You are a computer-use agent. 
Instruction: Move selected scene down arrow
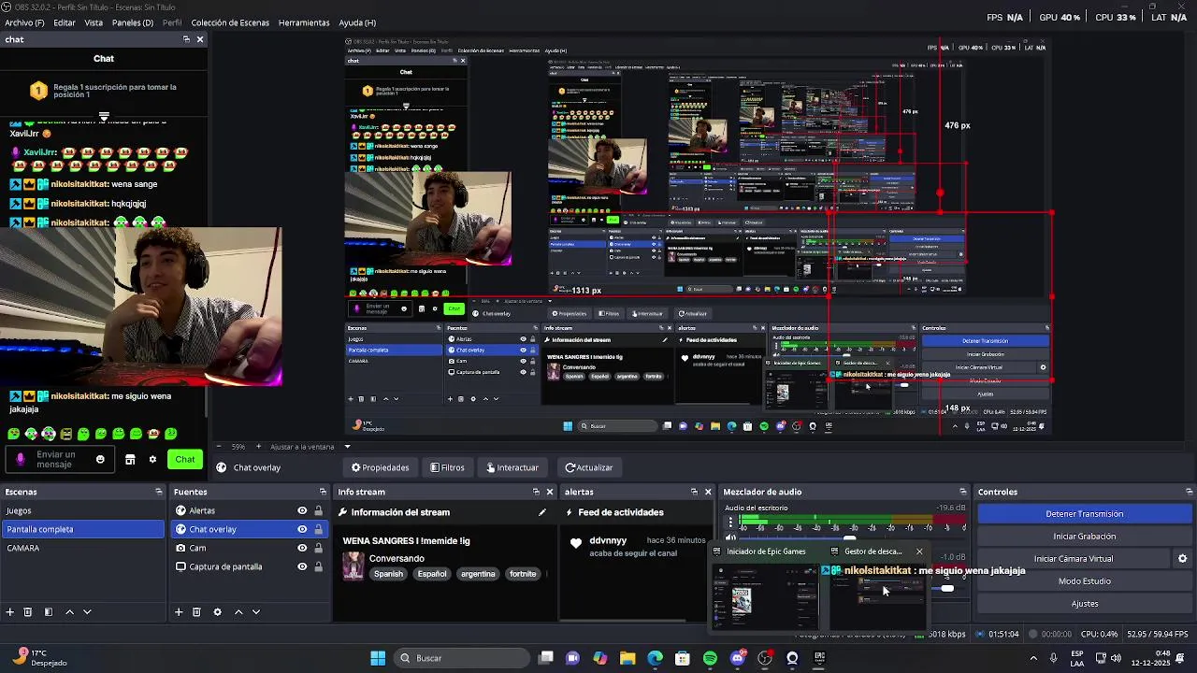coord(87,612)
